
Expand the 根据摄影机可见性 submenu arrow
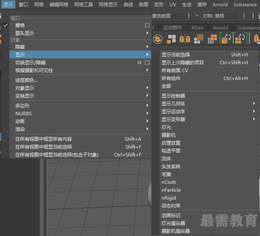[x=147, y=70]
